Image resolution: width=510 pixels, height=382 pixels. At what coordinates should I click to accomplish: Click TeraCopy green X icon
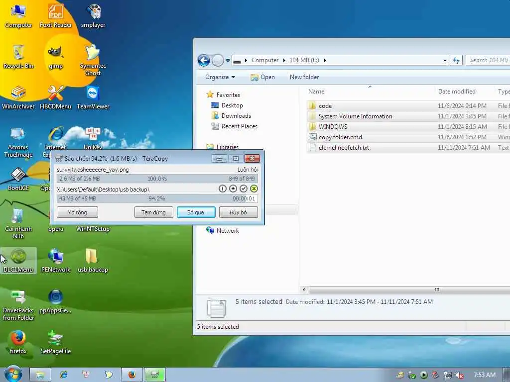point(254,189)
